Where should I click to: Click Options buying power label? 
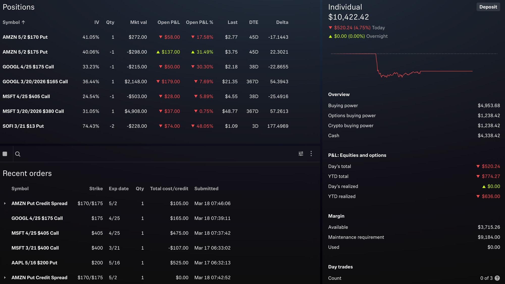[x=352, y=116]
